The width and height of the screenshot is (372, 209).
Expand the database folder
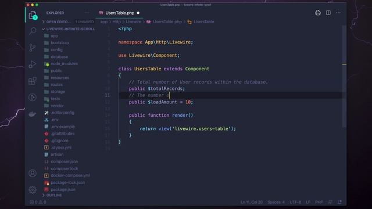(59, 57)
